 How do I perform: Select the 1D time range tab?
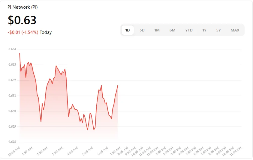128,30
